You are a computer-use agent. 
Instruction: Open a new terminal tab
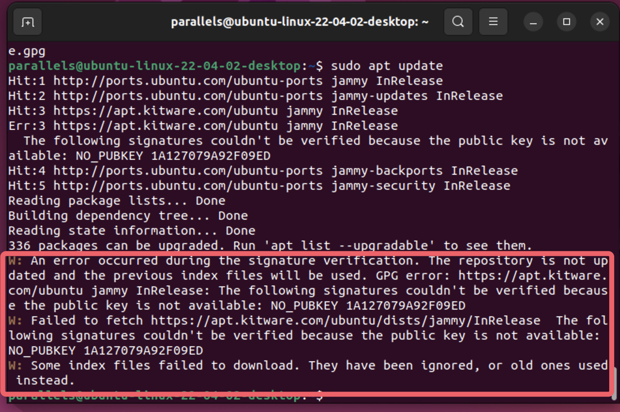(x=27, y=22)
